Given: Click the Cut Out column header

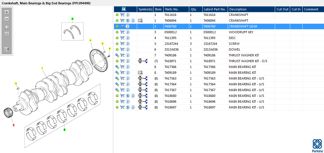Looking at the screenshot, I should pyautogui.click(x=282, y=9).
